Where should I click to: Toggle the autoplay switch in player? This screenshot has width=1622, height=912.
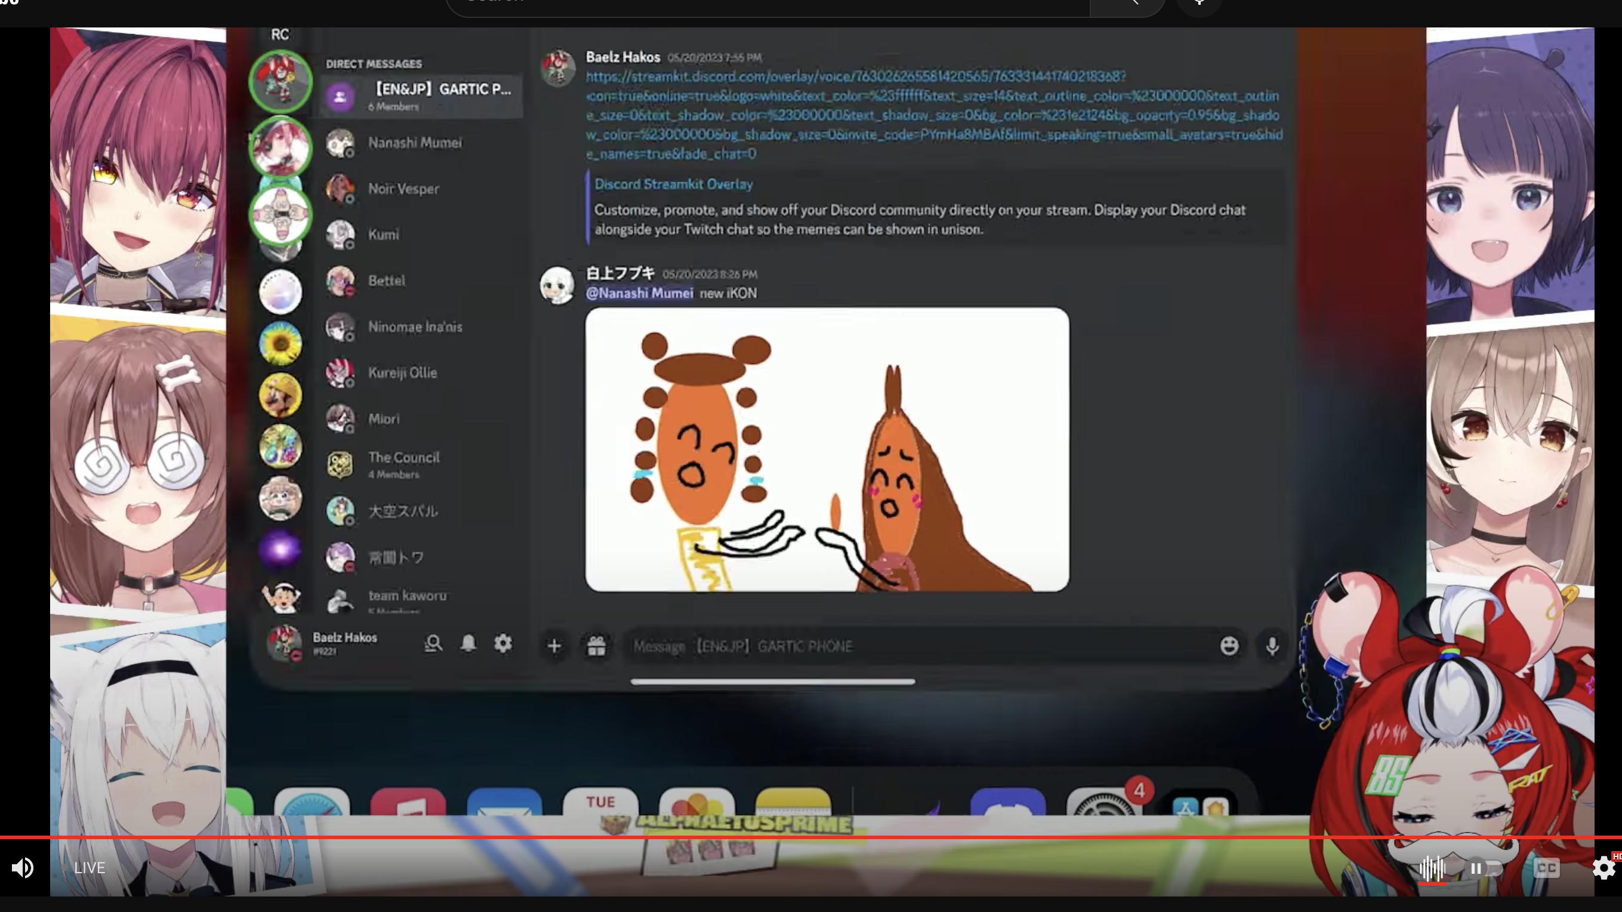click(x=1485, y=868)
